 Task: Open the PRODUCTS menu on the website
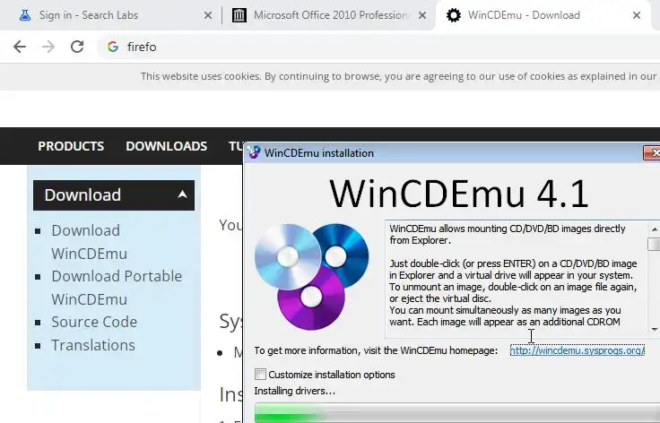(x=71, y=146)
